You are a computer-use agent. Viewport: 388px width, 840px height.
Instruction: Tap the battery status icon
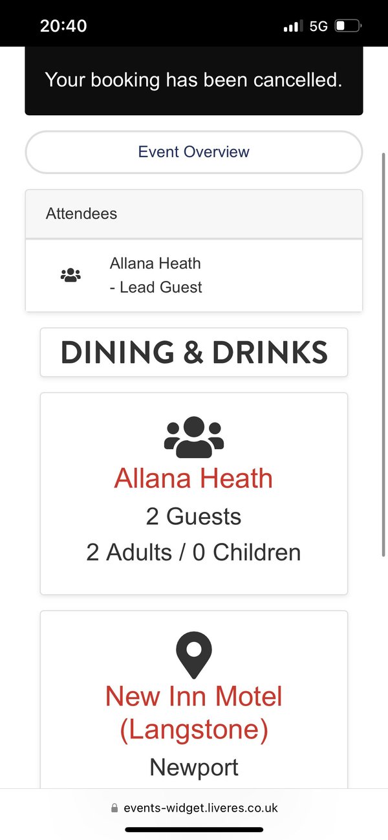[349, 27]
